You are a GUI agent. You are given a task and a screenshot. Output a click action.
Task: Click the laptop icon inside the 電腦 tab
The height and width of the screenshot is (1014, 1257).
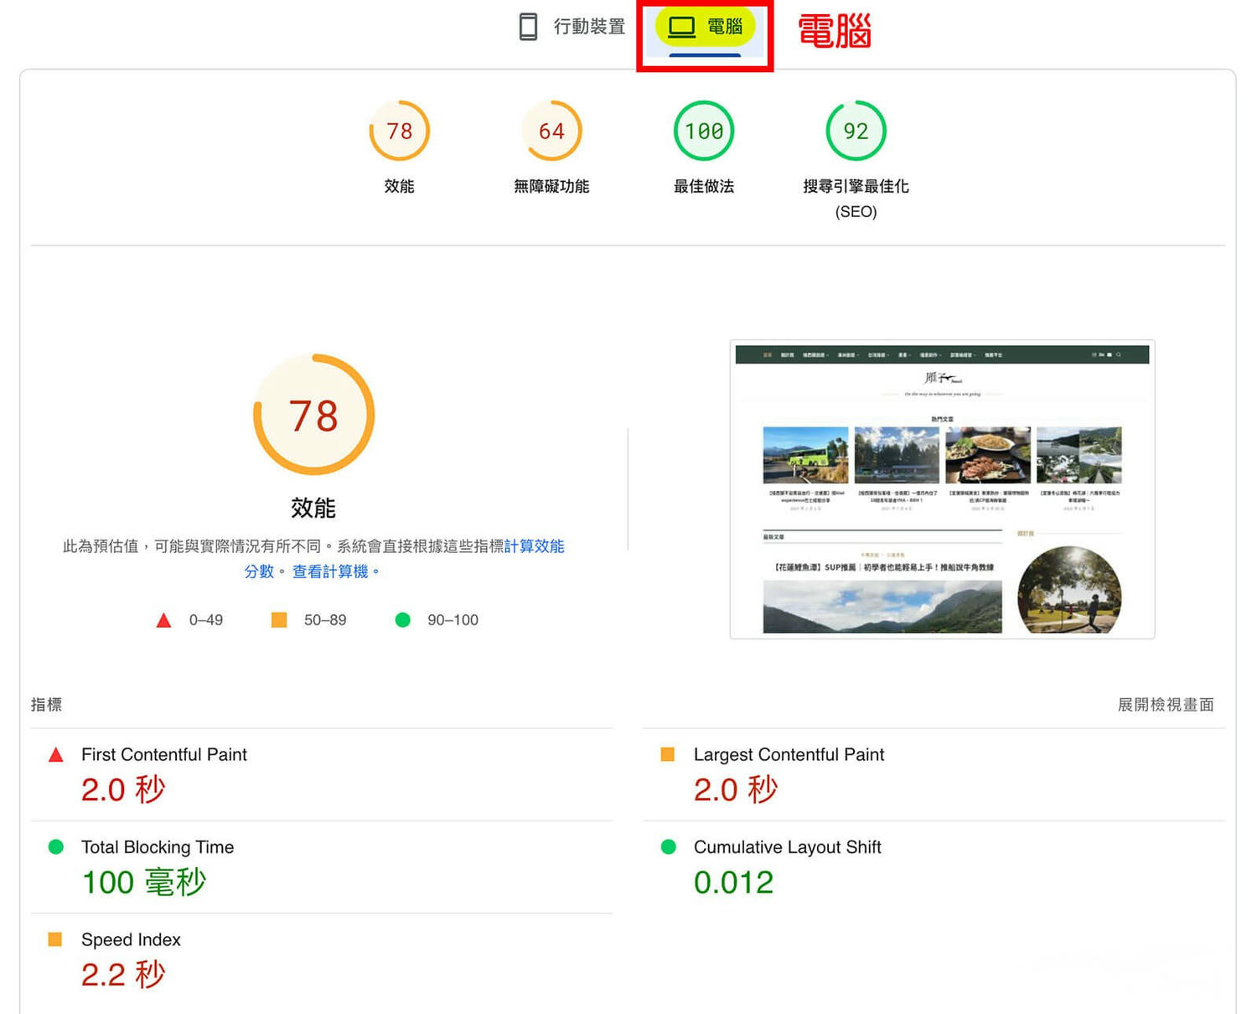683,26
